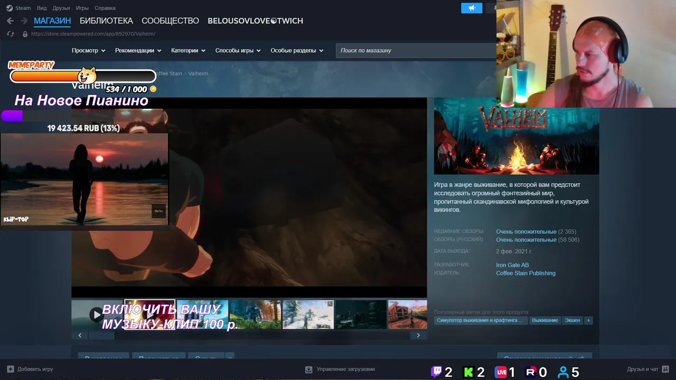Go back with the left arrow icon
Image resolution: width=676 pixels, height=380 pixels.
click(10, 21)
